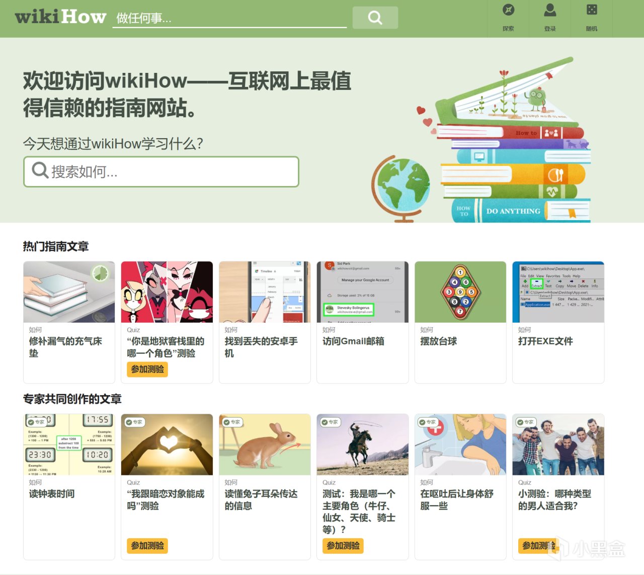Click the 在呕吐后让身体舒服一些 title link
The width and height of the screenshot is (644, 575).
pyautogui.click(x=457, y=500)
